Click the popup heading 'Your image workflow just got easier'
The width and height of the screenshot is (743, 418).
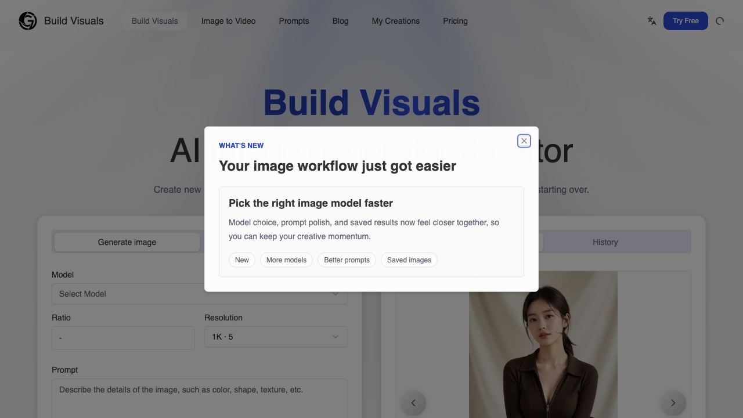[337, 166]
